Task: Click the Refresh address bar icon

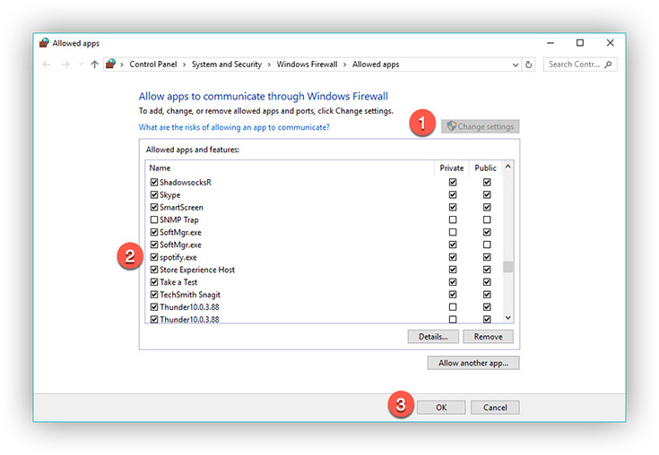Action: click(529, 64)
